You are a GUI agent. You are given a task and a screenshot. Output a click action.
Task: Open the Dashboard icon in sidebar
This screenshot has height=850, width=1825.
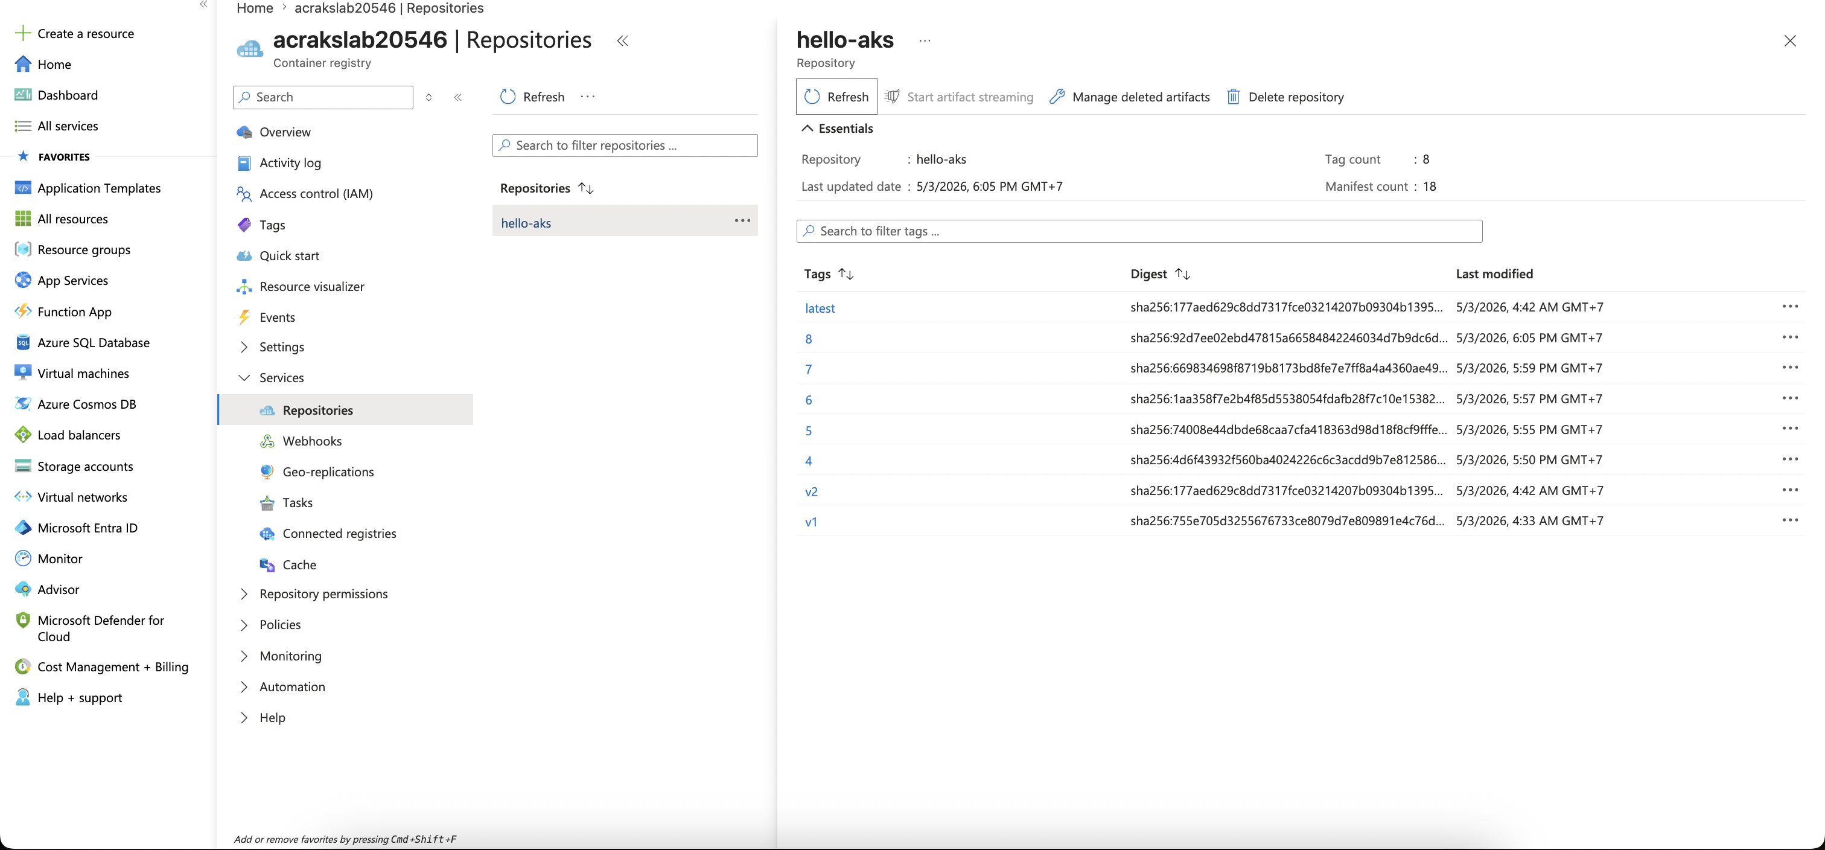(23, 95)
